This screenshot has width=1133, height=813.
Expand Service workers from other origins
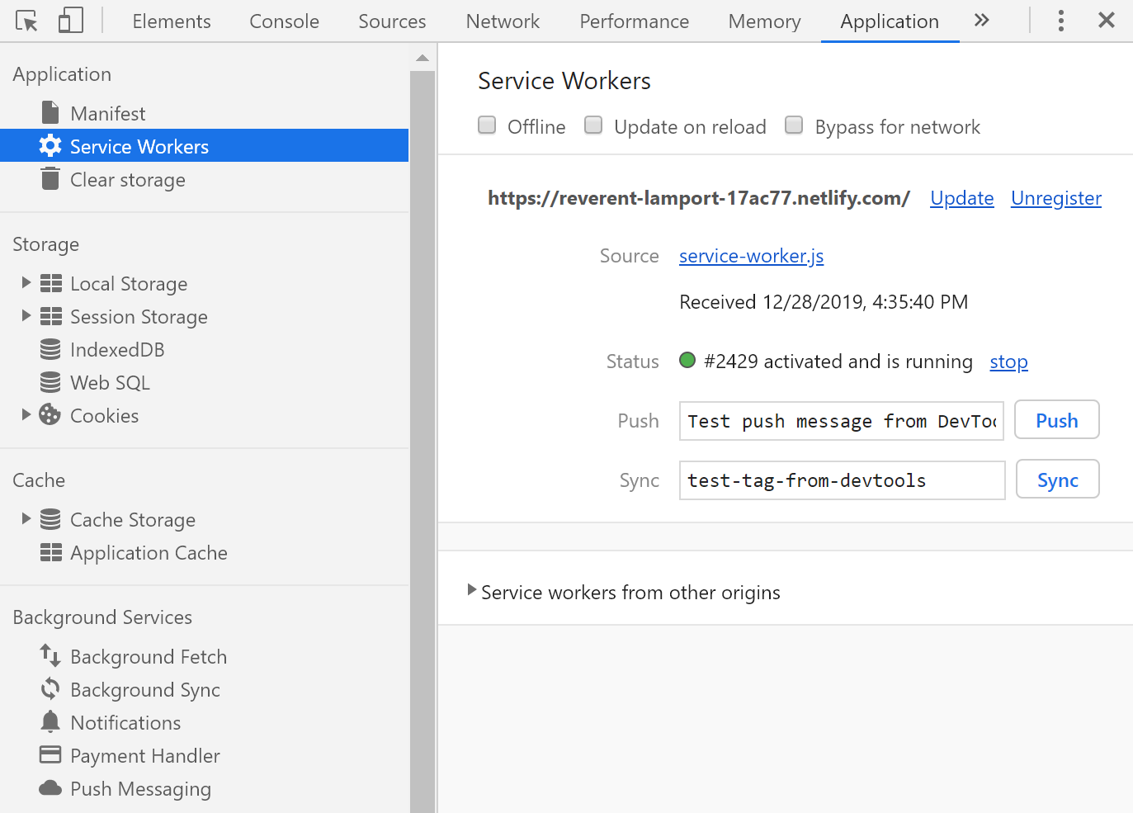coord(472,591)
